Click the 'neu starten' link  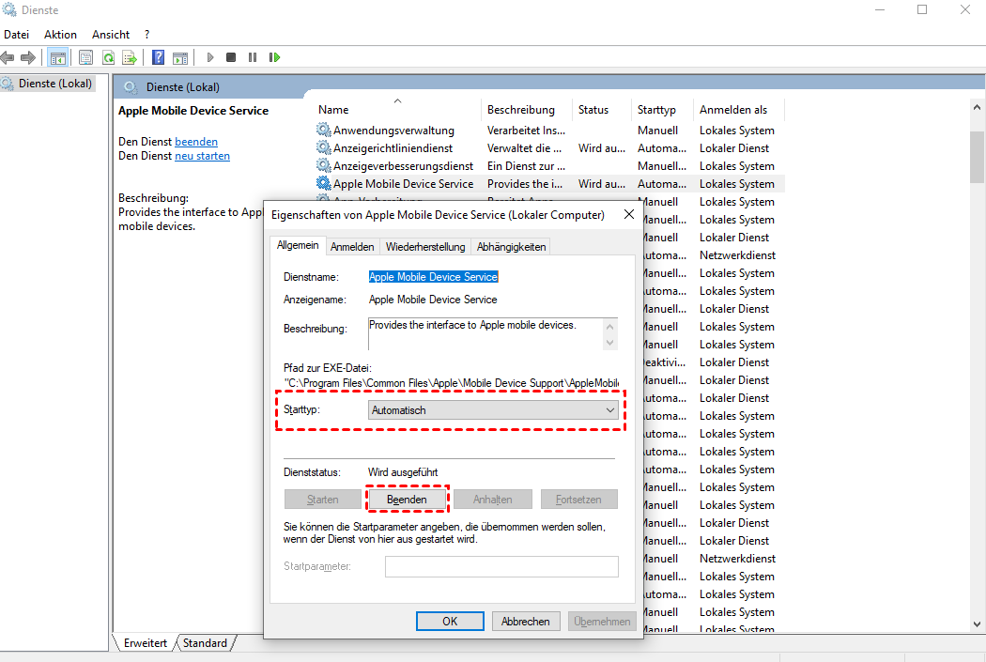pyautogui.click(x=203, y=156)
